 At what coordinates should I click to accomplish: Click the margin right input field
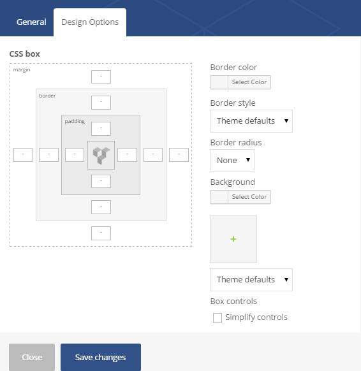point(179,155)
